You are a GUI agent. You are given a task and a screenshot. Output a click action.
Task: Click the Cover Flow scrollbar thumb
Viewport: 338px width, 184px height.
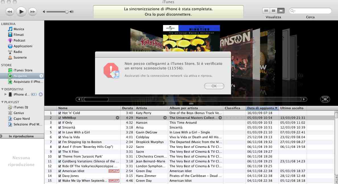tap(96, 99)
